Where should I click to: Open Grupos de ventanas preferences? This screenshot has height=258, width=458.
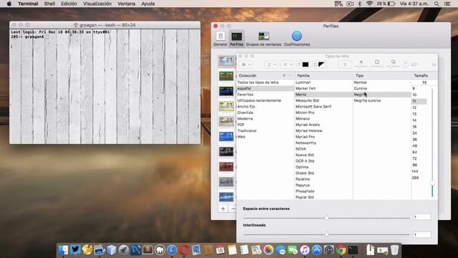pos(263,39)
